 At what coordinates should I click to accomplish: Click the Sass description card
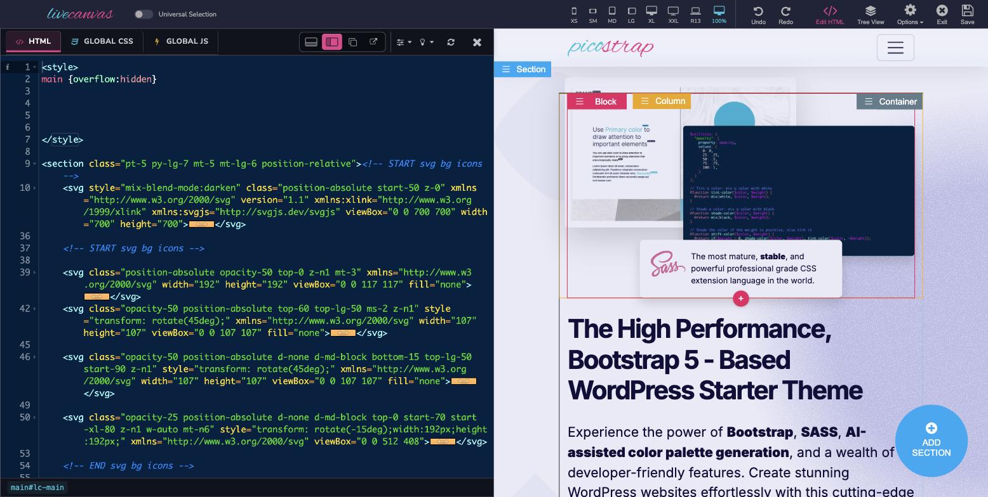point(740,268)
